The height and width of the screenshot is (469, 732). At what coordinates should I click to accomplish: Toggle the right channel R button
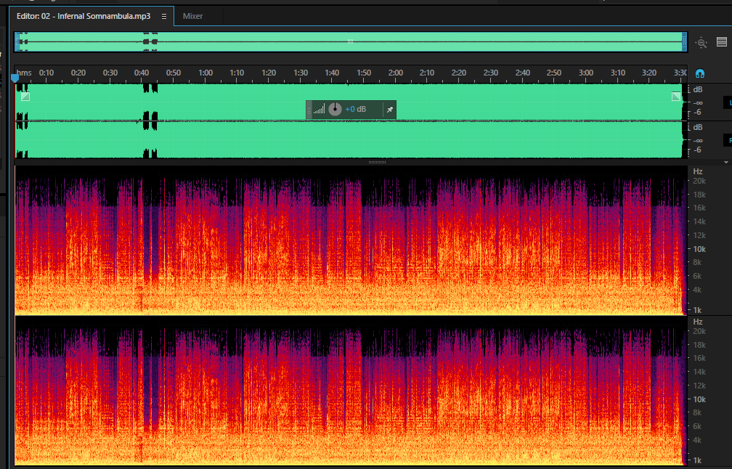(728, 140)
